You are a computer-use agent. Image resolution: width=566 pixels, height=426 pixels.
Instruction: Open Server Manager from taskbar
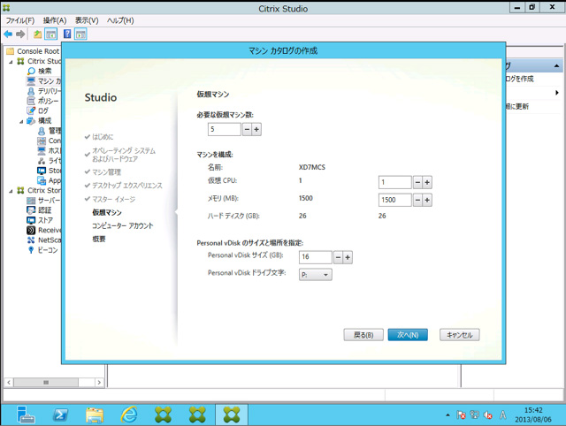(x=26, y=415)
